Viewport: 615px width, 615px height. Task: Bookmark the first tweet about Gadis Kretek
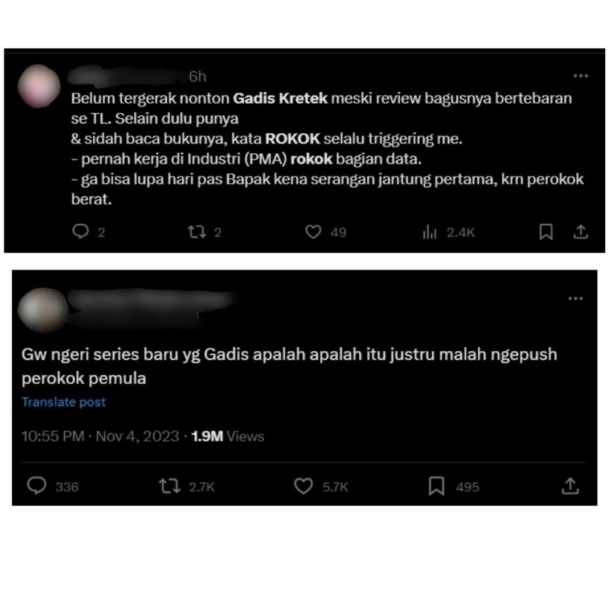tap(546, 232)
